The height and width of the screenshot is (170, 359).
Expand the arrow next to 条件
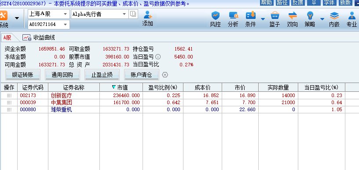tap(263, 19)
